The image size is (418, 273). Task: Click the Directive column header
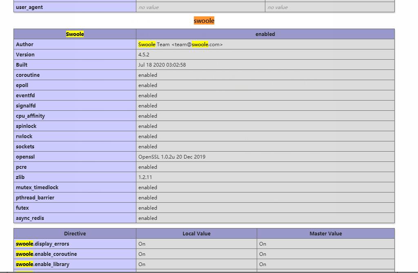75,233
